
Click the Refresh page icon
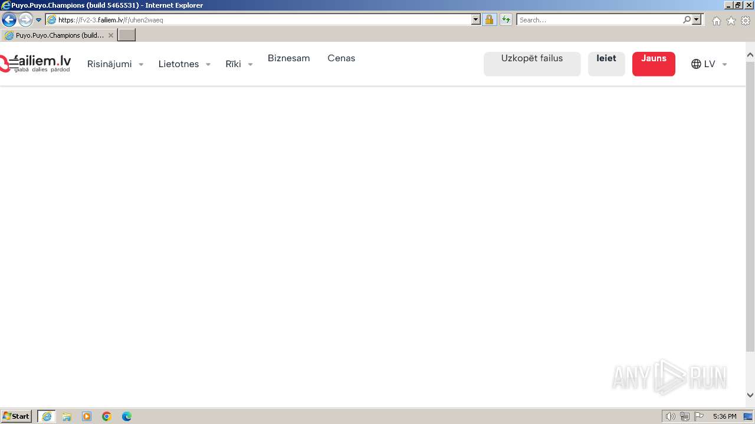tap(505, 19)
